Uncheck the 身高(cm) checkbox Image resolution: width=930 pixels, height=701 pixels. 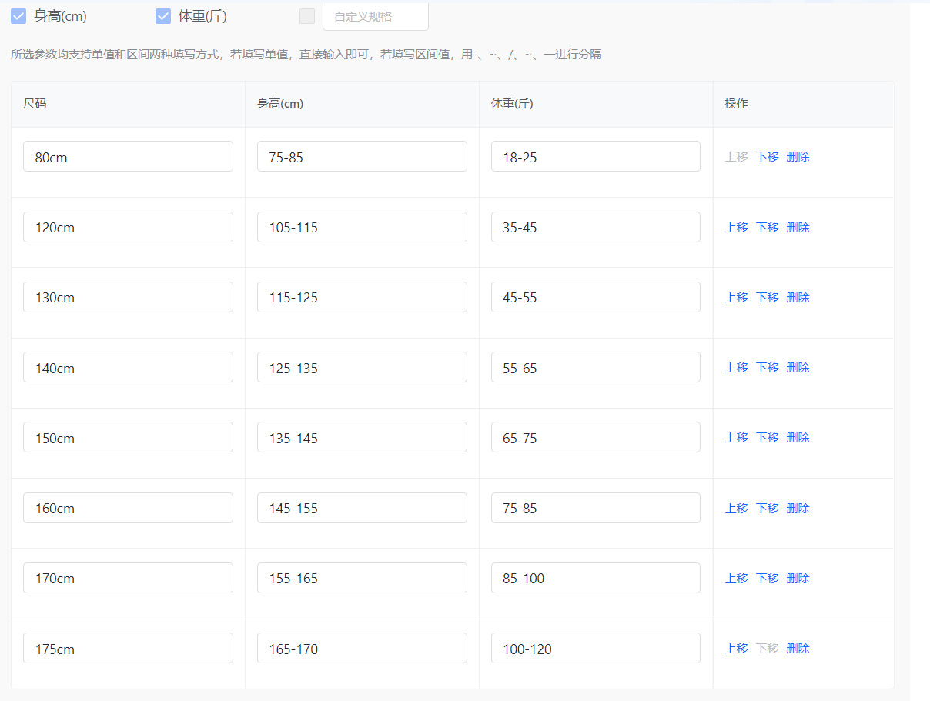point(19,16)
